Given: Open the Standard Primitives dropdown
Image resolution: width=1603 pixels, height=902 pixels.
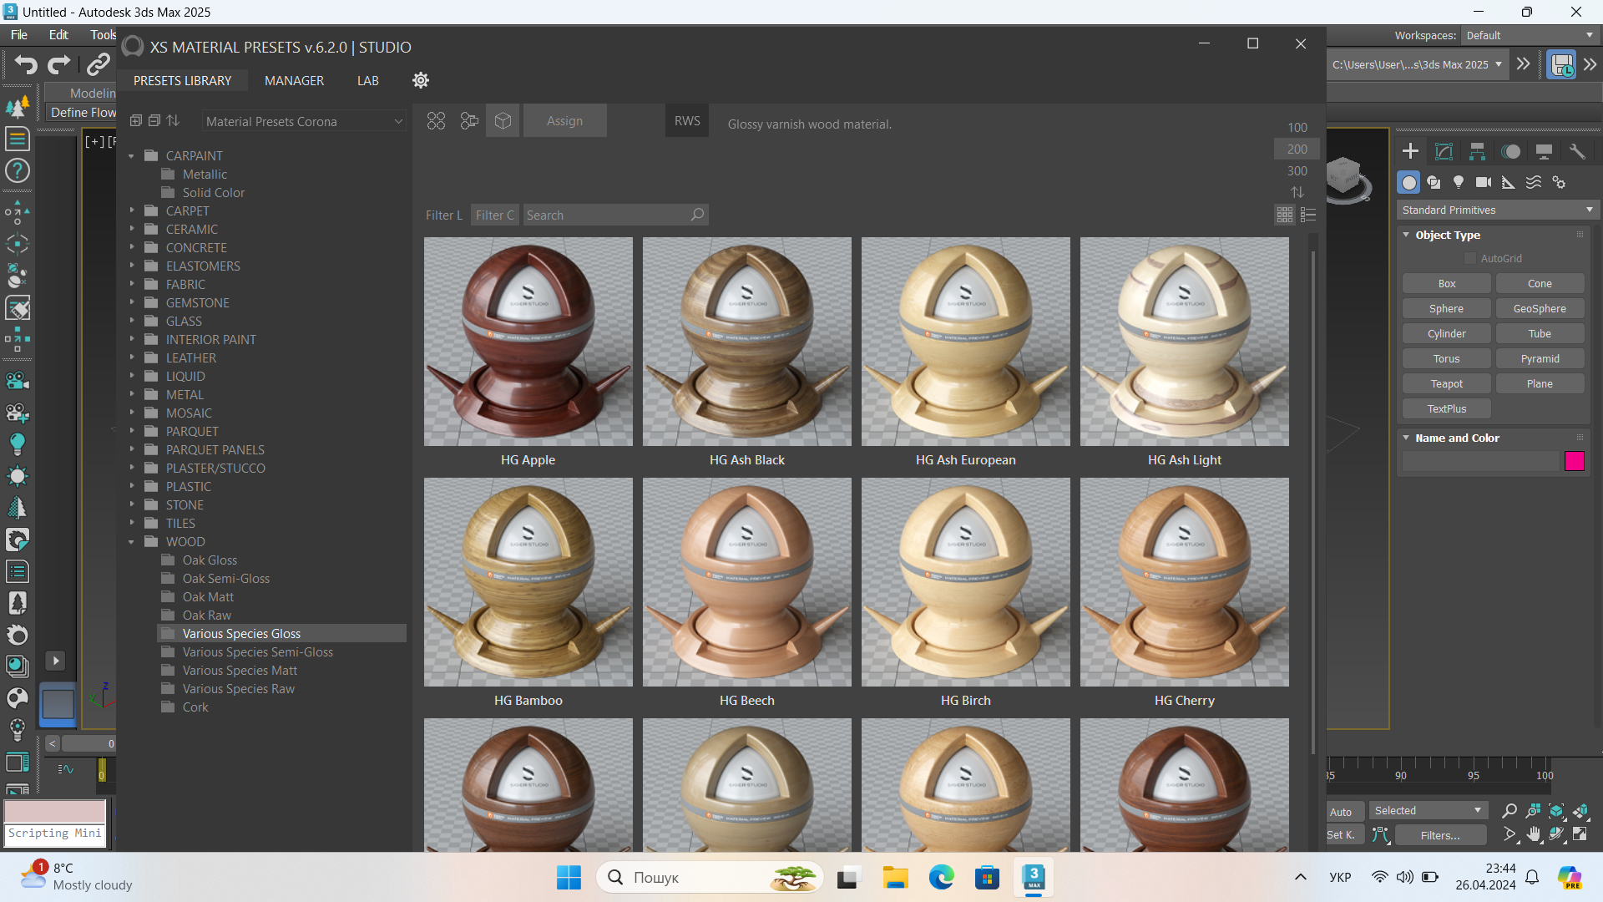Looking at the screenshot, I should click(1496, 210).
